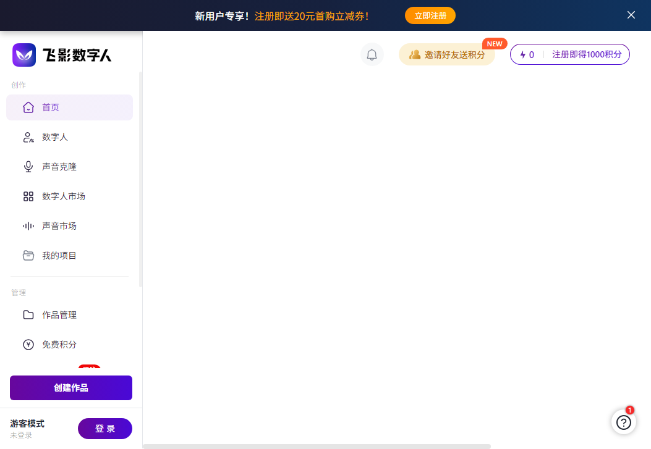Click the 声音克隆 microphone icon
The height and width of the screenshot is (449, 651).
(x=28, y=167)
